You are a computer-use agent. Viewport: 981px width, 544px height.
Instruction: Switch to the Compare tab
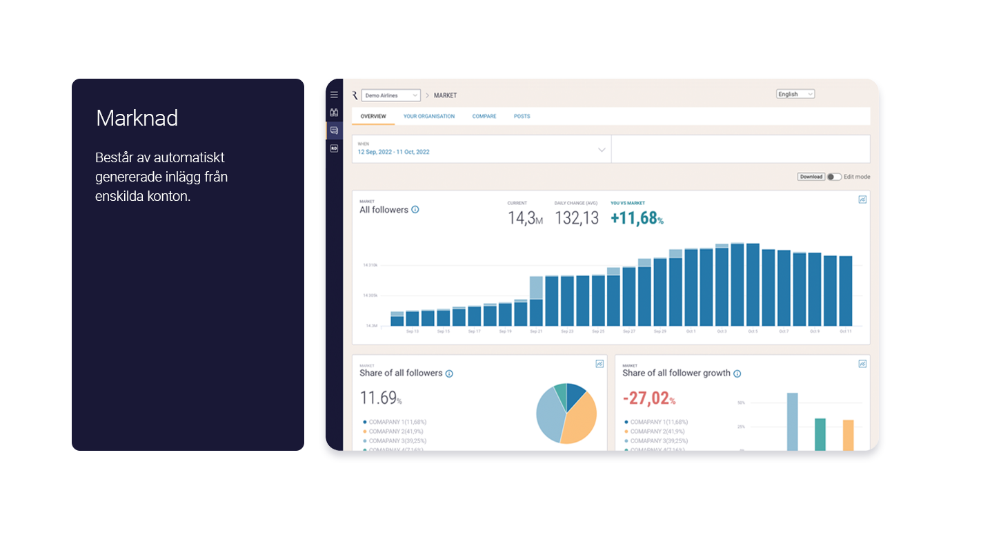(x=484, y=116)
